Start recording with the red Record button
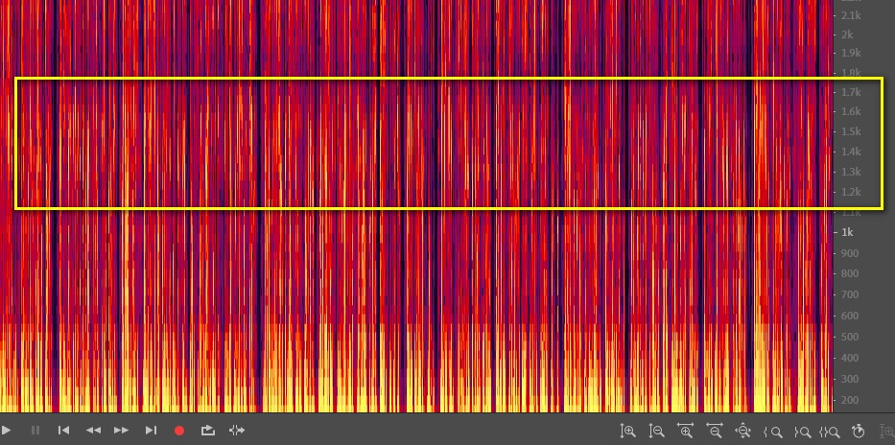This screenshot has width=895, height=445. click(179, 431)
